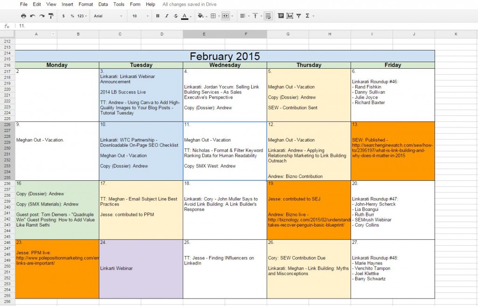Viewport: 478px width, 306px height.
Task: Toggle italic formatting
Action: click(x=167, y=15)
